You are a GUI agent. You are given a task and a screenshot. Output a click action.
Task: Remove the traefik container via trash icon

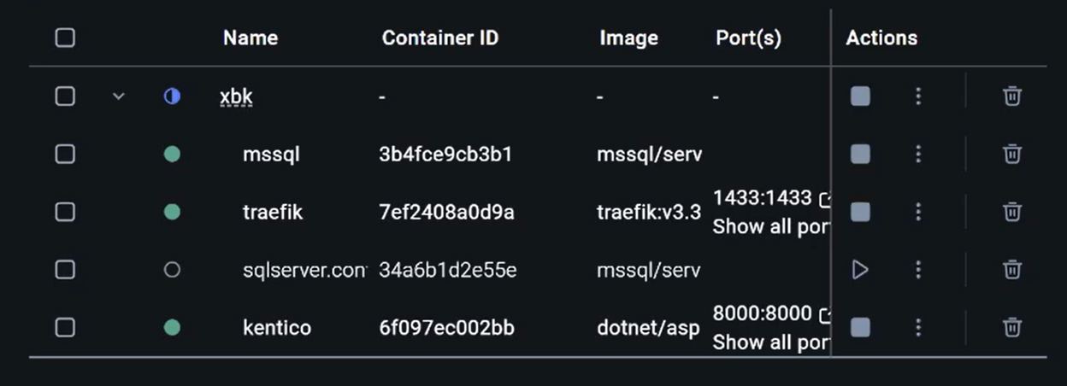pos(1011,212)
